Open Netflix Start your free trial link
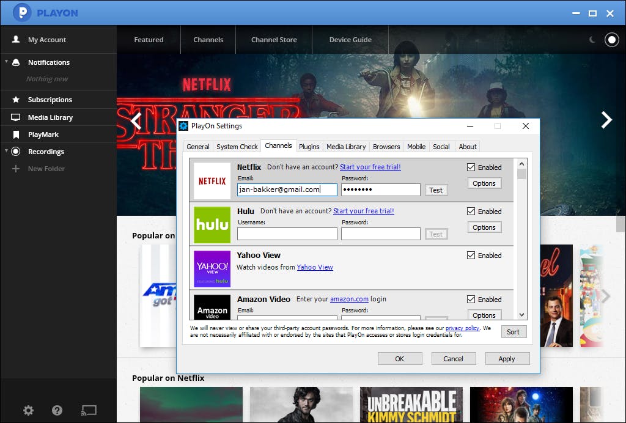Screen dimensions: 626x423 [x=370, y=167]
